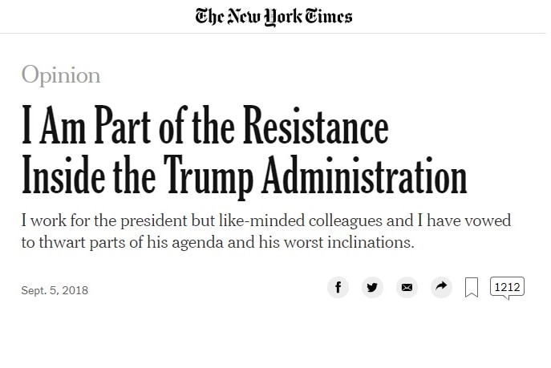This screenshot has height=368, width=551.
Task: Click the word "Trump" in the headline
Action: [x=209, y=175]
